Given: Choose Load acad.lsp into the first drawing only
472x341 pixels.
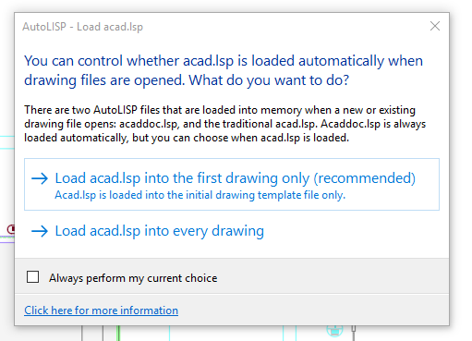Looking at the screenshot, I should click(232, 185).
